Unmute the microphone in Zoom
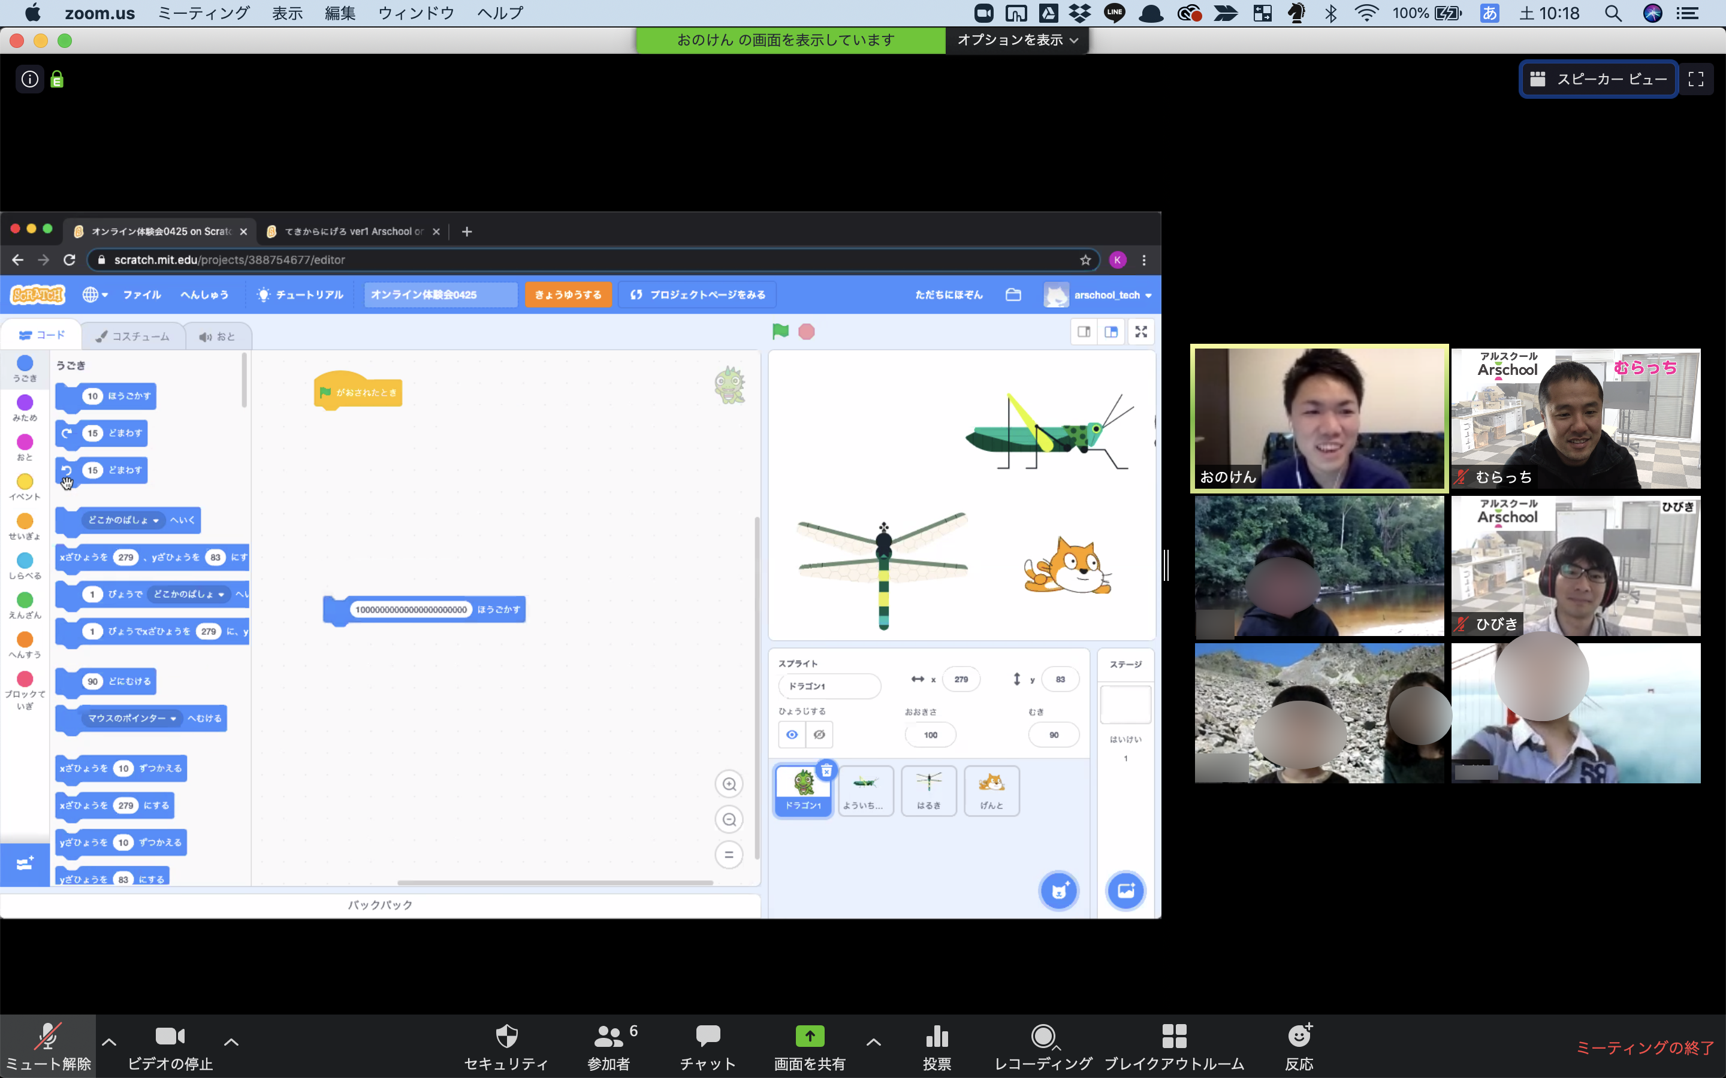This screenshot has height=1078, width=1726. 48,1046
